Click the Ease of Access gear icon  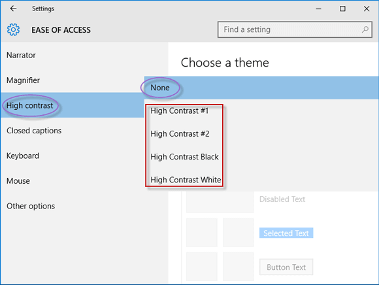pos(13,29)
